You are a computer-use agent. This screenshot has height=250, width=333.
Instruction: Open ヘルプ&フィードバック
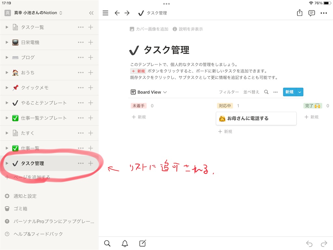pos(34,234)
